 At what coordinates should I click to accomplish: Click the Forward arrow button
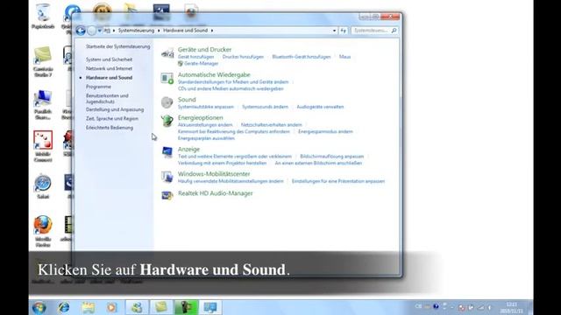coord(91,31)
